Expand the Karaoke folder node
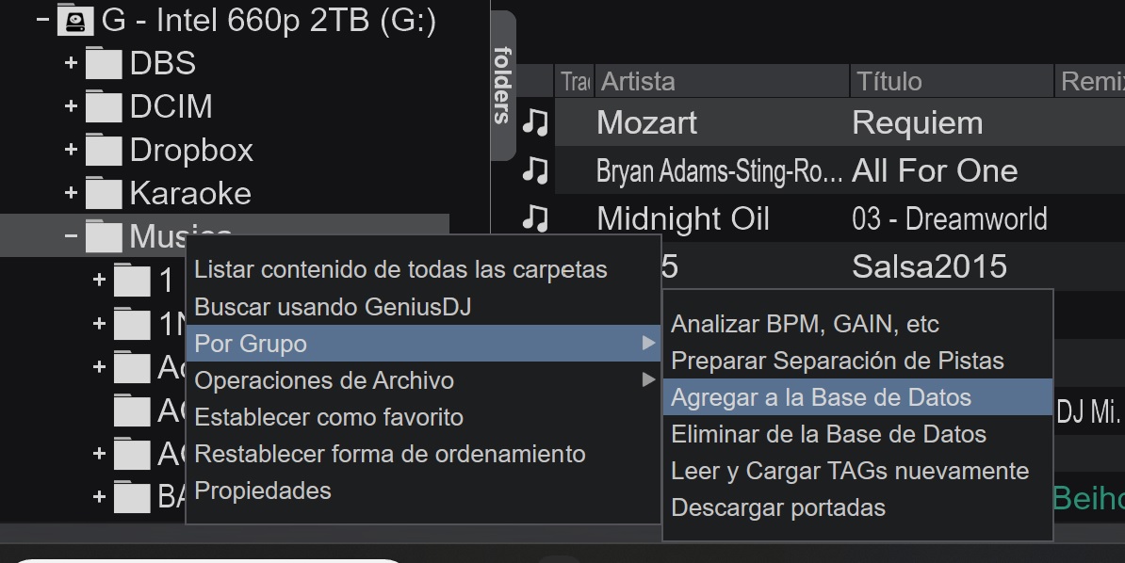Image resolution: width=1125 pixels, height=563 pixels. click(x=71, y=193)
